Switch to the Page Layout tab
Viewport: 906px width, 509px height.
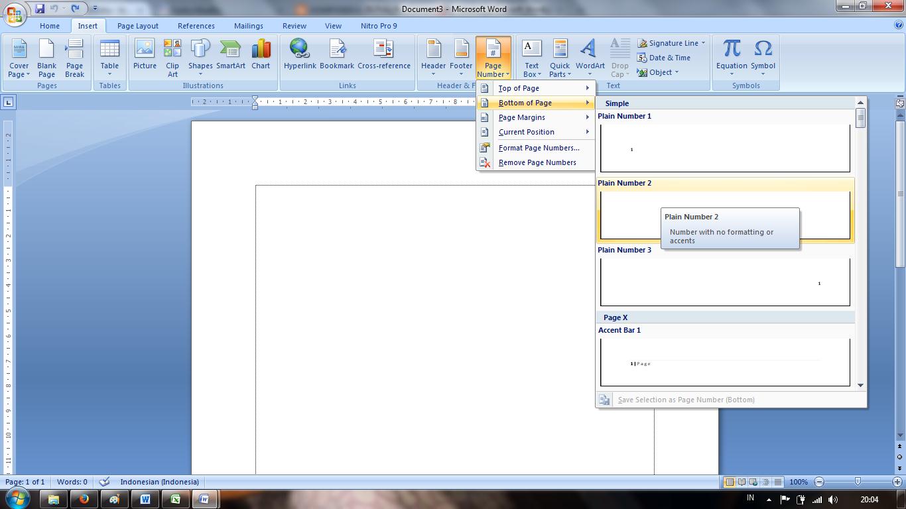(x=137, y=26)
